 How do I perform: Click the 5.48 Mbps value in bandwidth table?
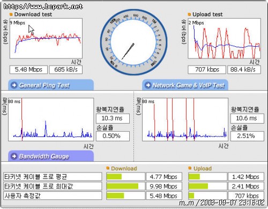coord(164,196)
